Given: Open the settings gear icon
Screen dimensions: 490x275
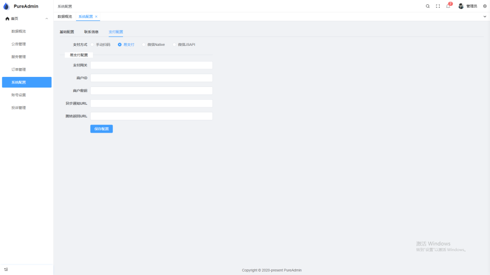Looking at the screenshot, I should 485,6.
